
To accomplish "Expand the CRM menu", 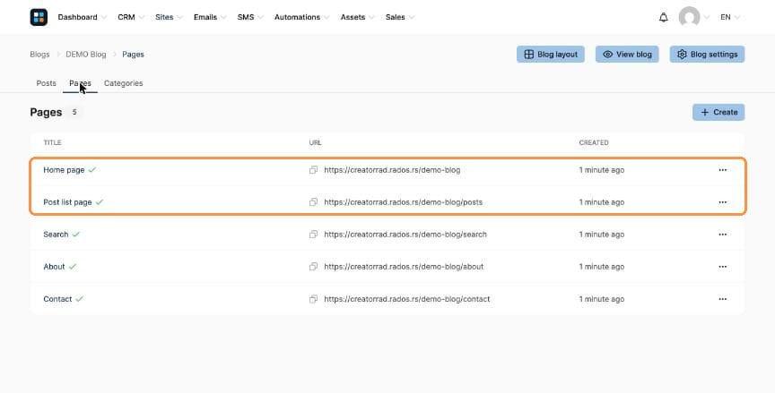I will [131, 17].
